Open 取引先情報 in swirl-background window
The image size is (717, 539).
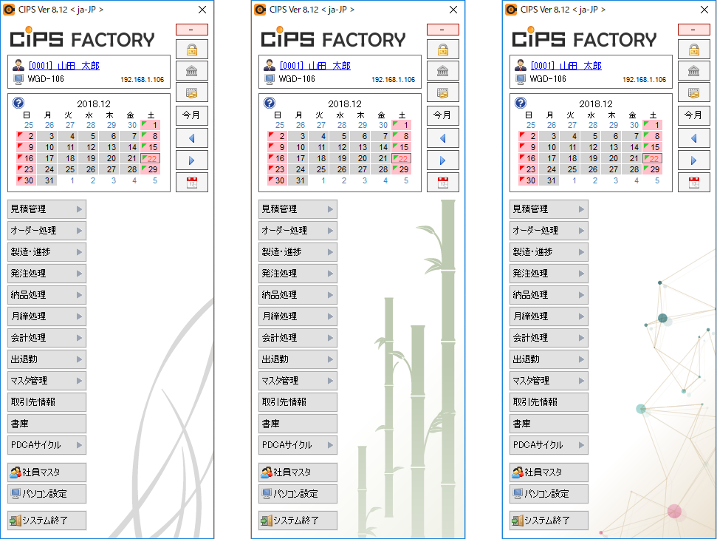tap(47, 402)
